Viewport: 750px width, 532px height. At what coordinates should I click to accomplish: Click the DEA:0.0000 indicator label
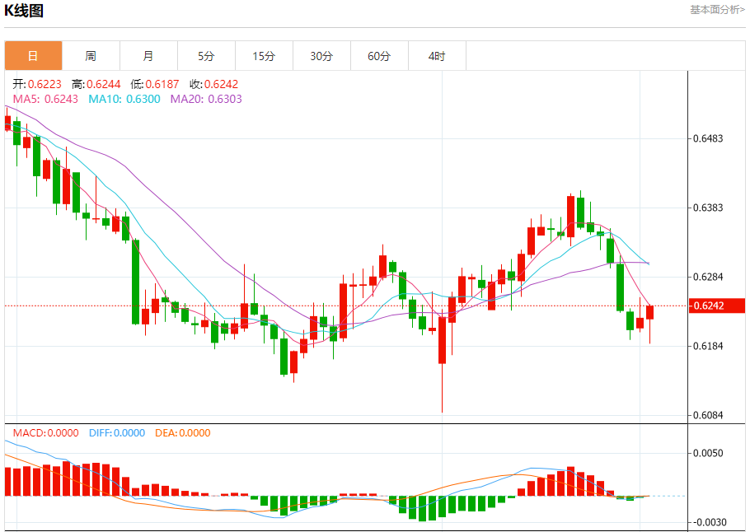coord(183,433)
